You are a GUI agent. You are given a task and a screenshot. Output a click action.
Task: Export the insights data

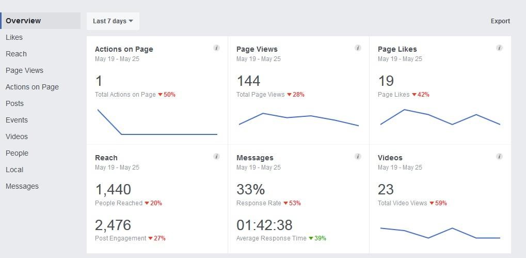coord(500,21)
